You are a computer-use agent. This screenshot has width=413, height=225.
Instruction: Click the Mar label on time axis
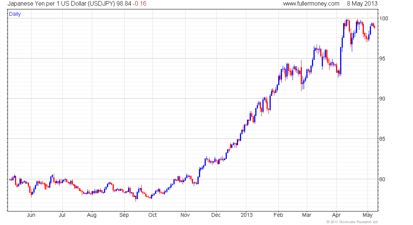click(307, 215)
